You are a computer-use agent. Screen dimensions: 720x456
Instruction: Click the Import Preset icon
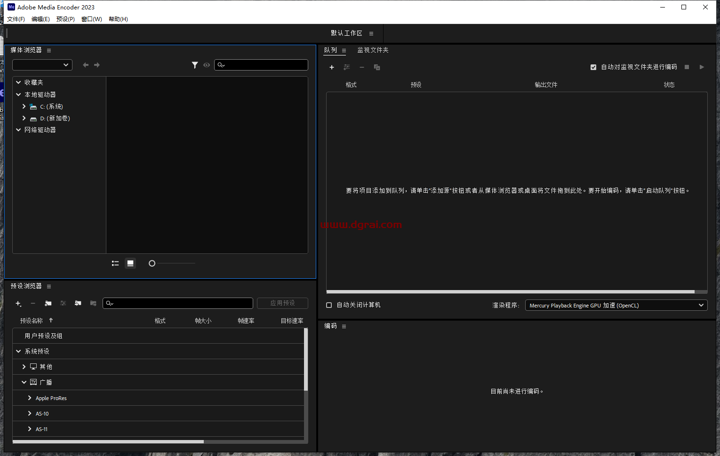click(x=78, y=303)
